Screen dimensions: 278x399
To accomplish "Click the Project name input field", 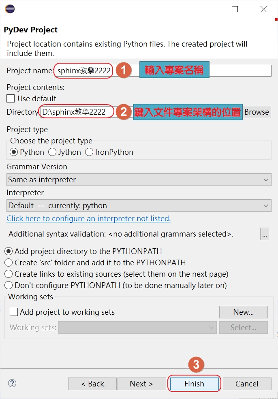I will [163, 71].
